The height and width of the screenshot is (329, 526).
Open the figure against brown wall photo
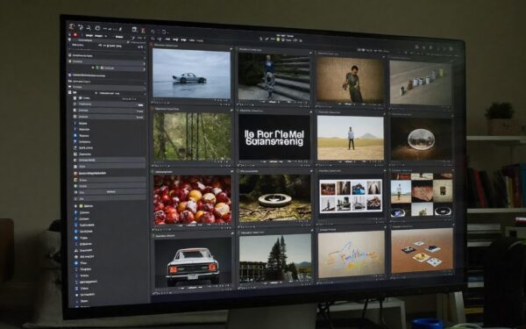point(350,80)
